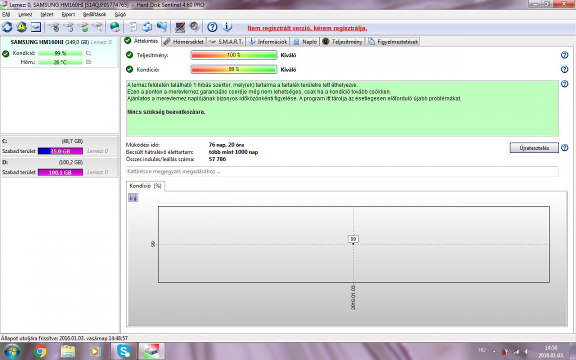Click the refresh icon with yellow warning triangle

click(21, 27)
